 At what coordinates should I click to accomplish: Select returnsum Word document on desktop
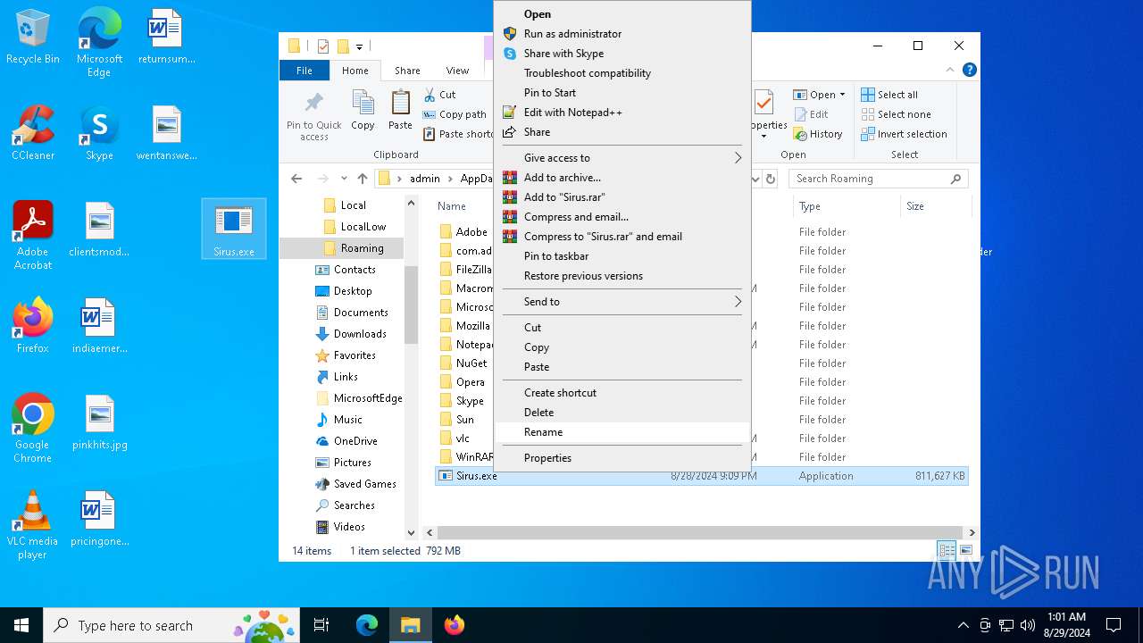click(167, 38)
